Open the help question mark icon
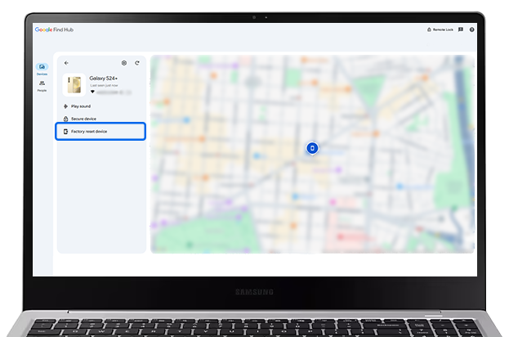This screenshot has width=509, height=337. 472,29
